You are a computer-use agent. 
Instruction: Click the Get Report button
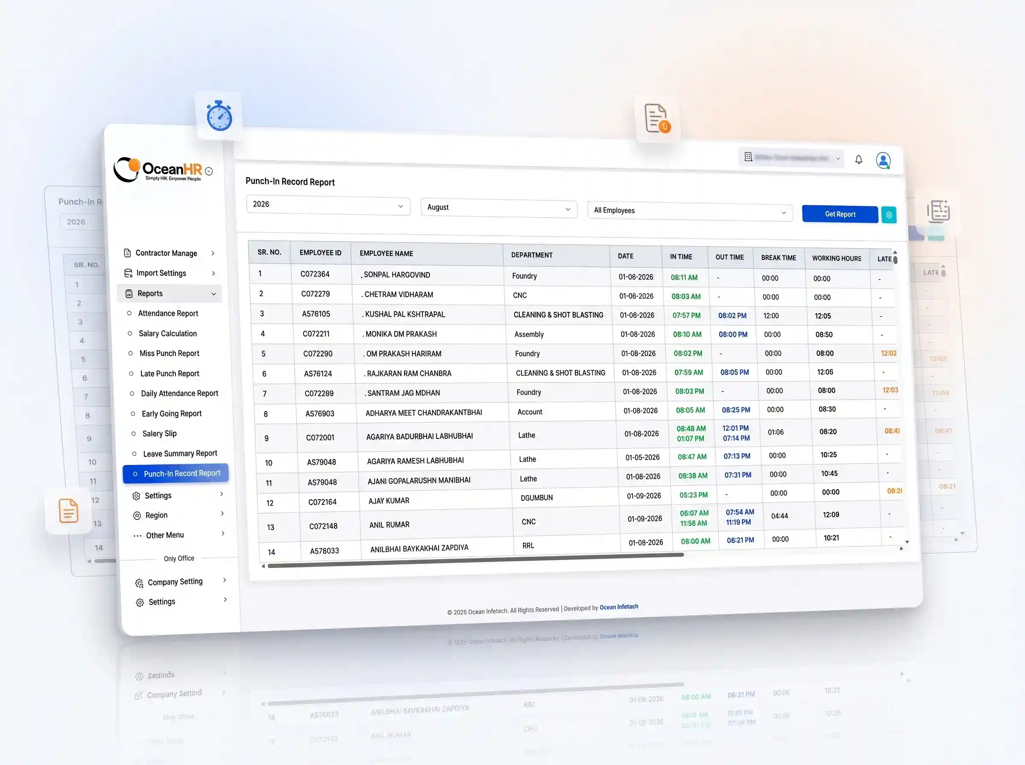click(840, 214)
